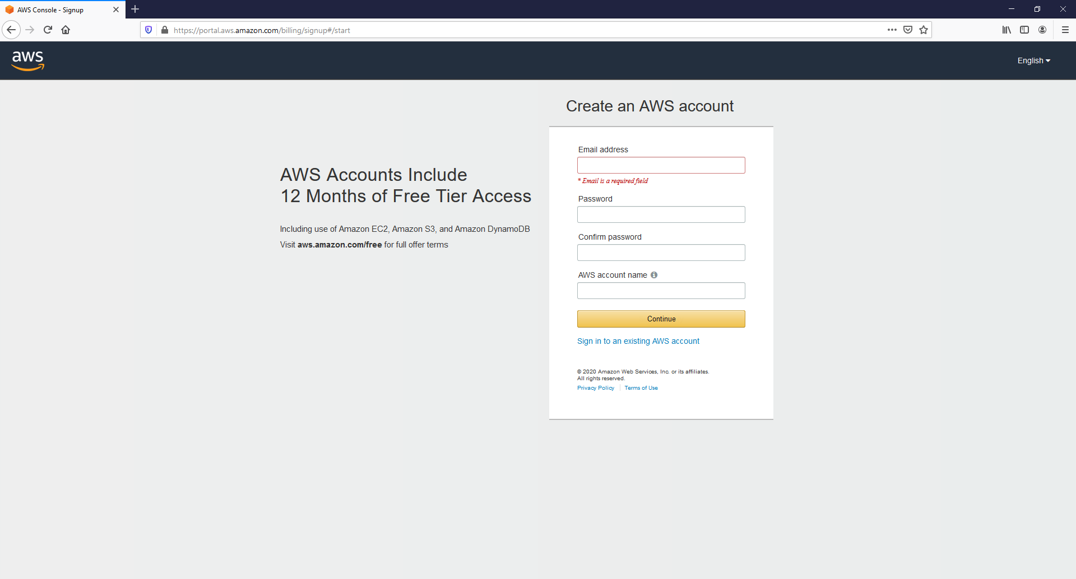The image size is (1076, 579).
Task: Click the 'Create an AWS account' heading
Action: (x=650, y=106)
